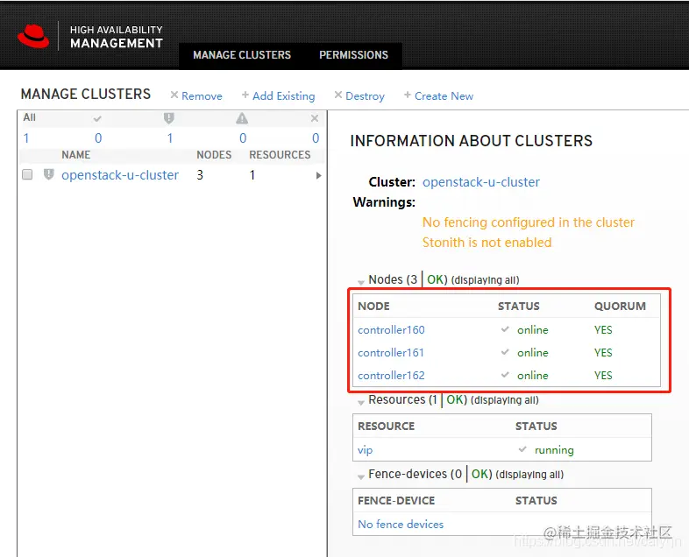Click the X failed filter icon
This screenshot has height=557, width=689.
click(314, 118)
